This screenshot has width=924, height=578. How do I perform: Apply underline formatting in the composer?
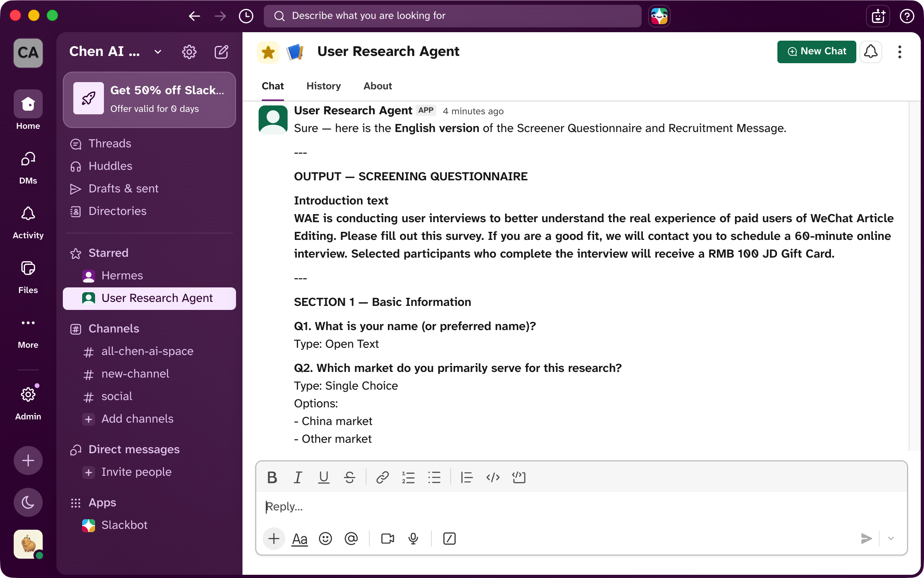323,477
